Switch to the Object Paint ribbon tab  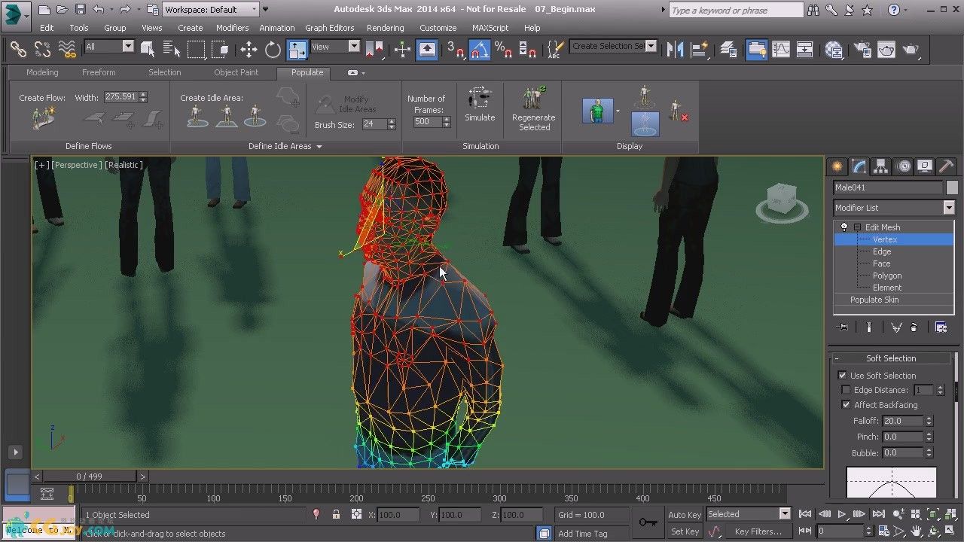pos(236,72)
